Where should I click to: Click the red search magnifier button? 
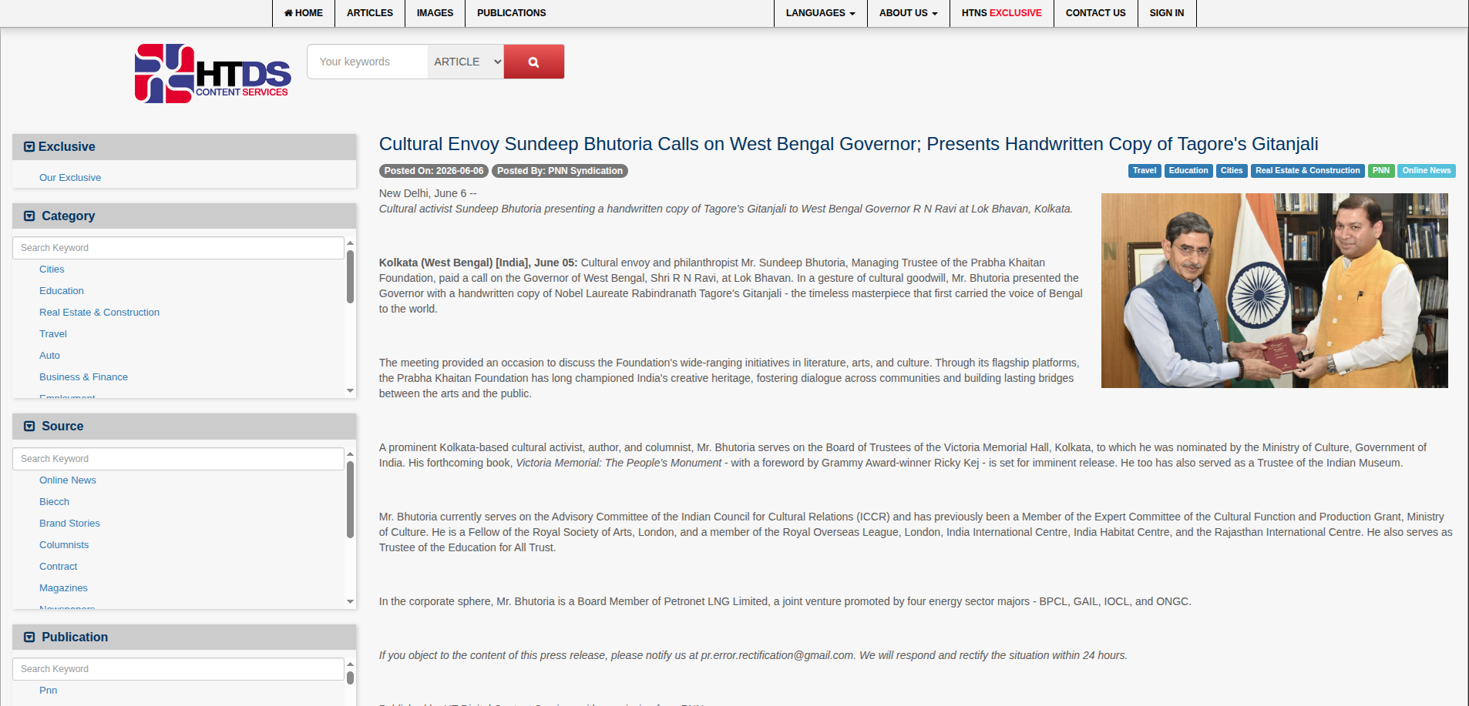533,62
